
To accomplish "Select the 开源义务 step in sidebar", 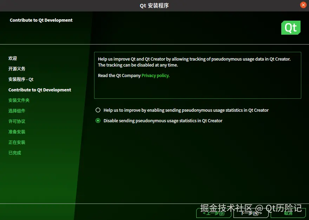I will tap(17, 69).
